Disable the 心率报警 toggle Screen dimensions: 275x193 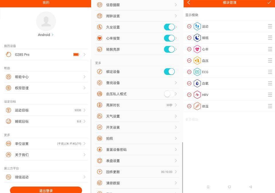169,38
